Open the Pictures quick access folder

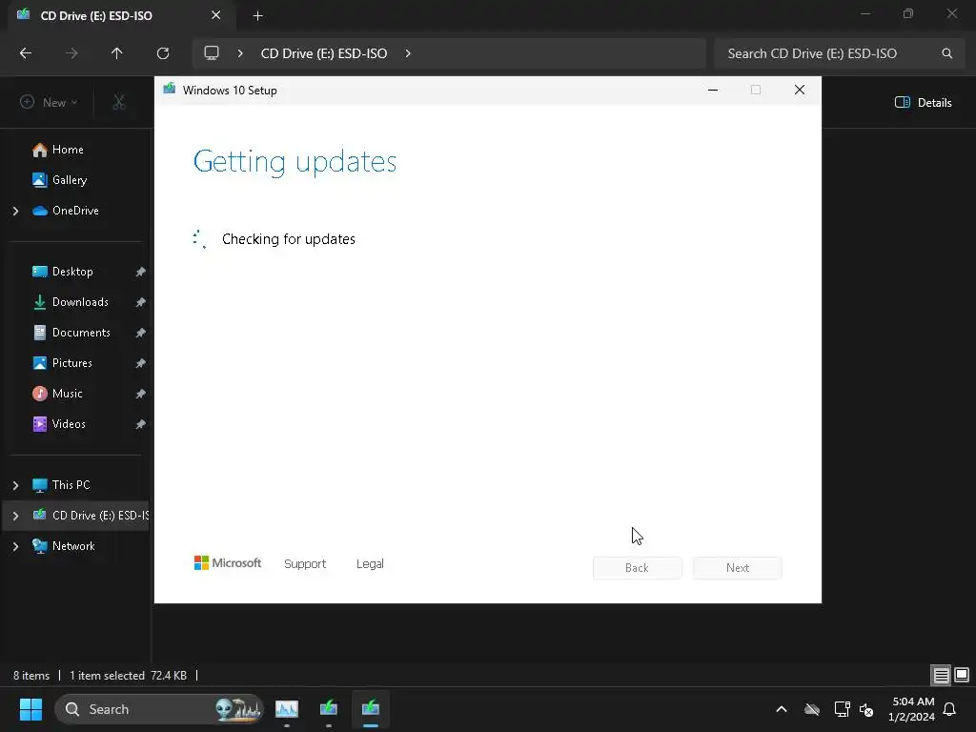pos(71,363)
